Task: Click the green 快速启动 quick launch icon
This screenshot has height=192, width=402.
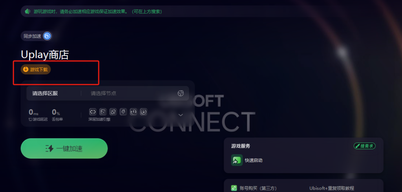Action: coord(237,160)
